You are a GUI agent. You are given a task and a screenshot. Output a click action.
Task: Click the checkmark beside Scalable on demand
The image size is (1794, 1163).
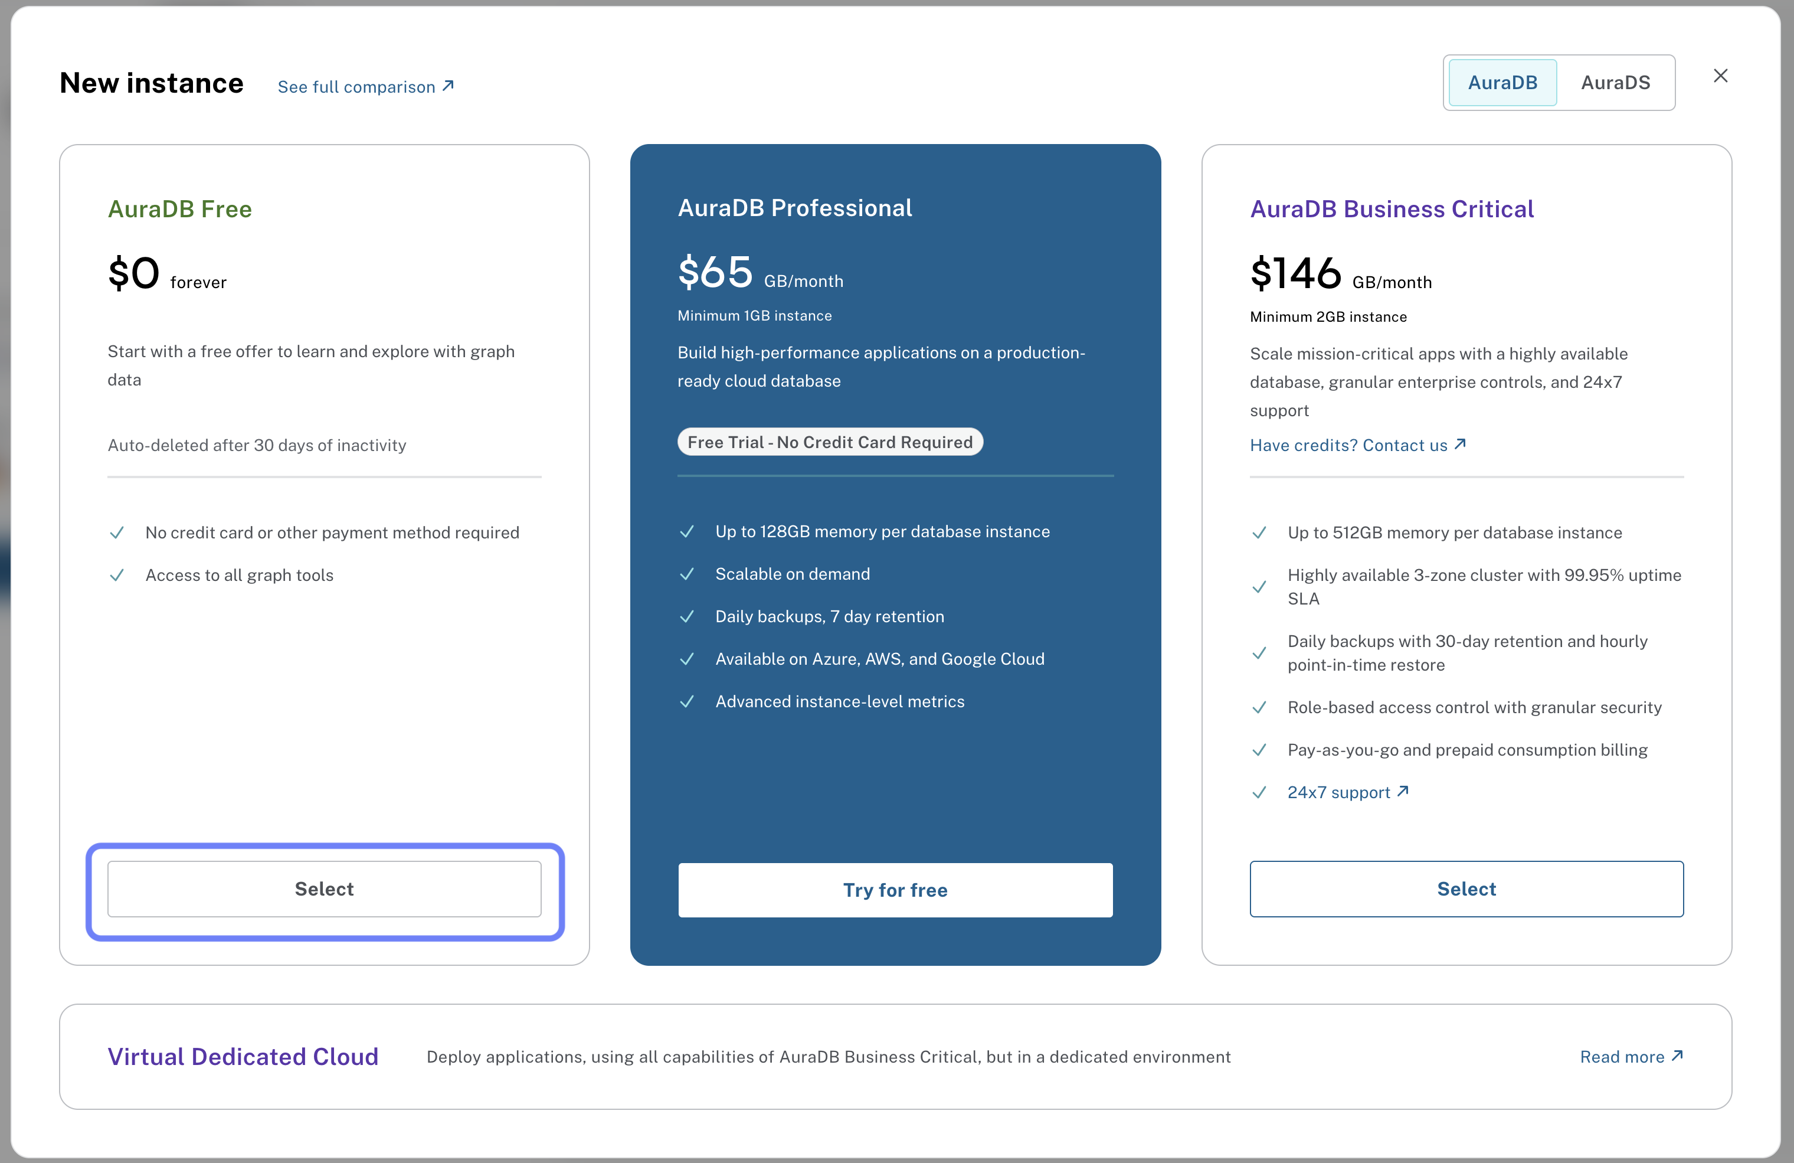(x=687, y=574)
